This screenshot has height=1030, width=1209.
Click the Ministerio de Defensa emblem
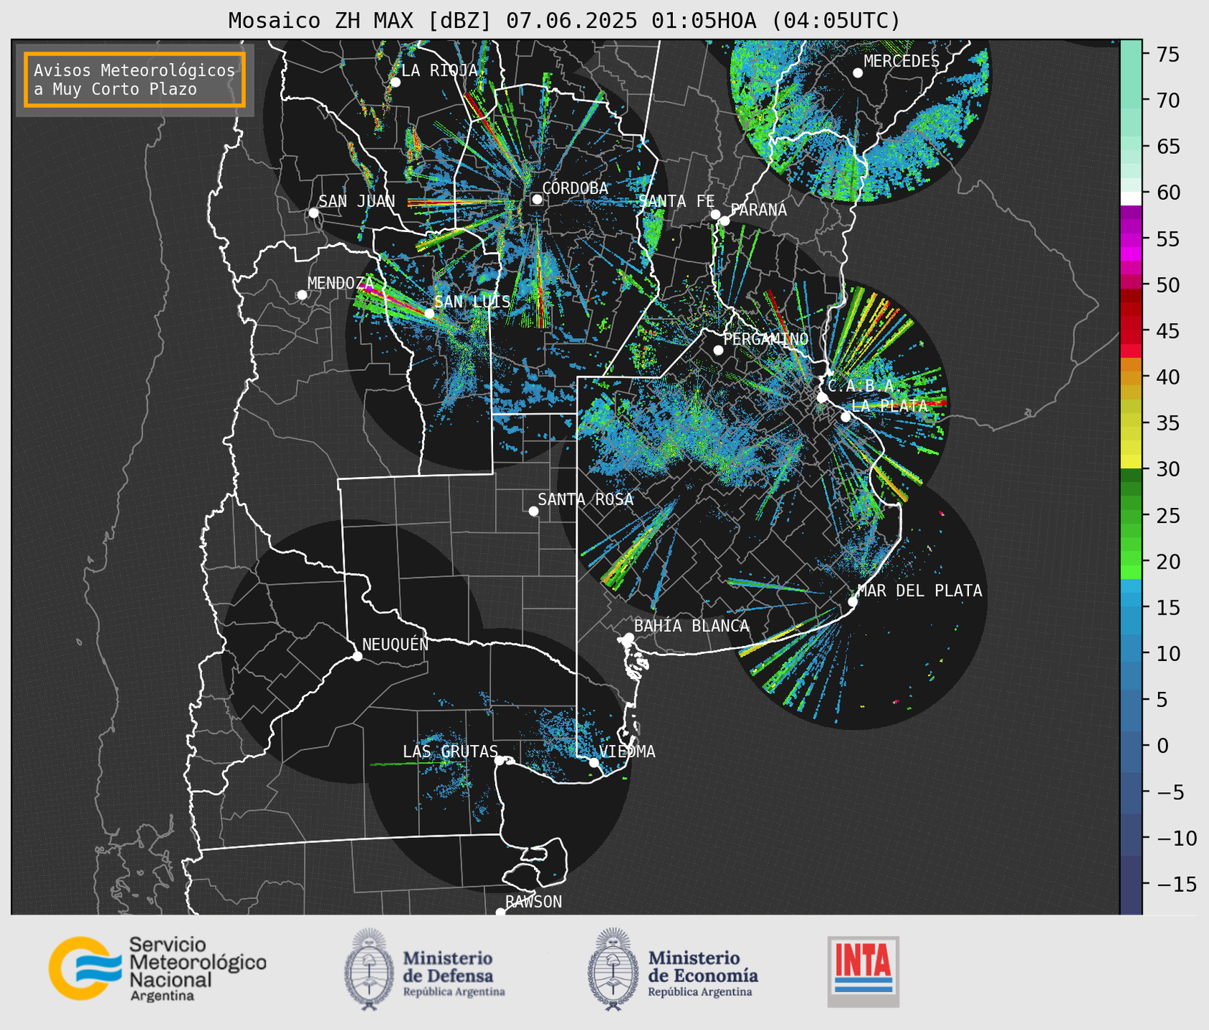[369, 968]
